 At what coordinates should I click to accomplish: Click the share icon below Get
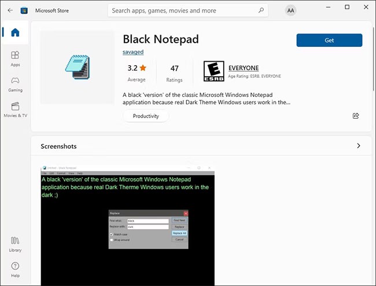pos(356,115)
